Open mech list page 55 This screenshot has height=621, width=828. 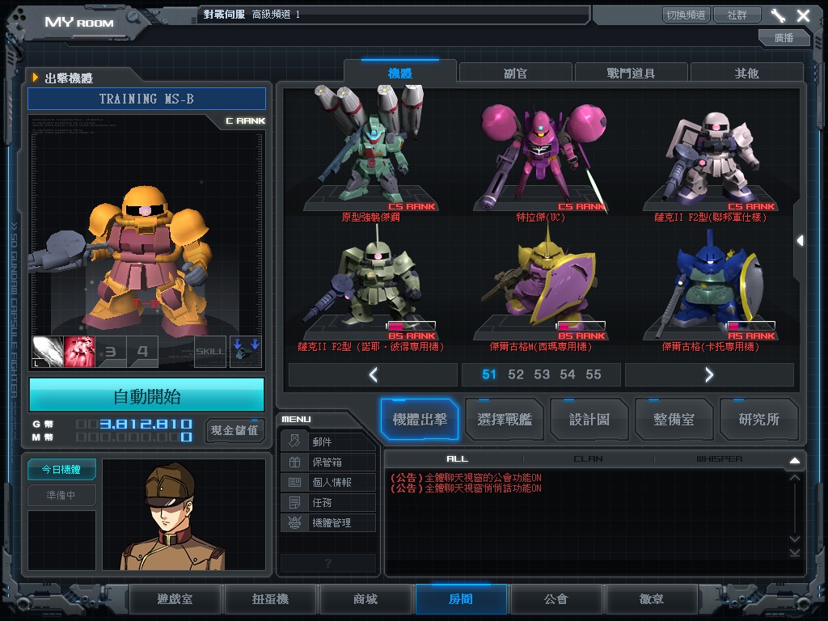click(593, 374)
